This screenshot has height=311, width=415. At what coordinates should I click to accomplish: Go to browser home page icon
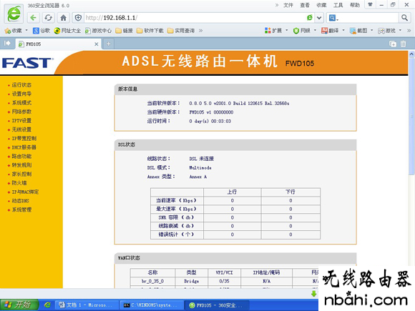tap(63, 18)
